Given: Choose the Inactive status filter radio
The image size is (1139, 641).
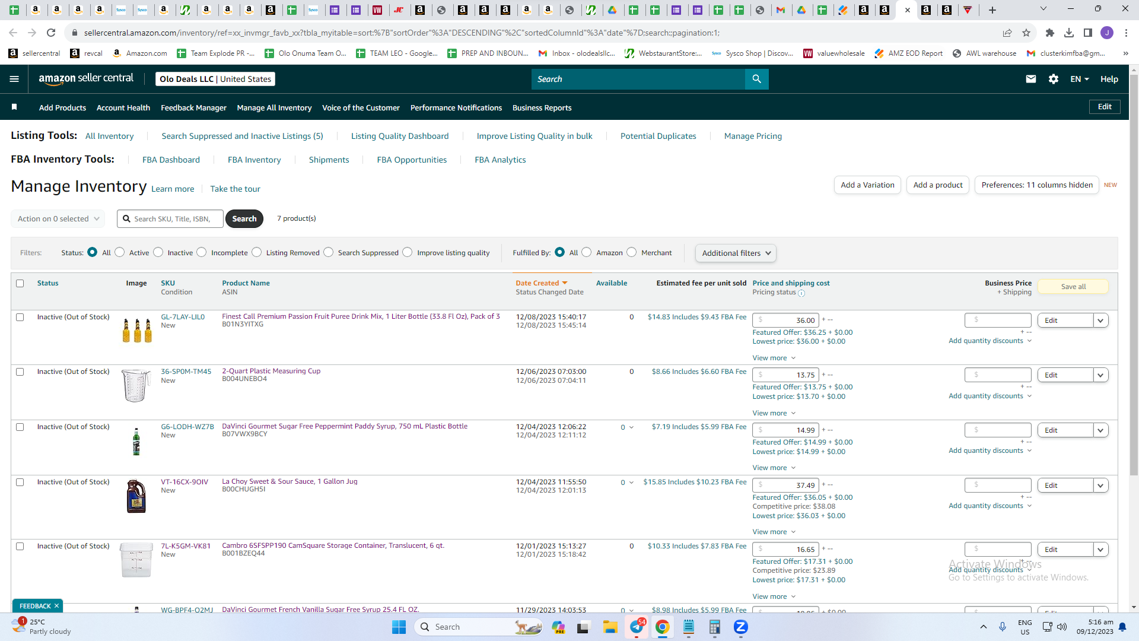Looking at the screenshot, I should tap(158, 252).
